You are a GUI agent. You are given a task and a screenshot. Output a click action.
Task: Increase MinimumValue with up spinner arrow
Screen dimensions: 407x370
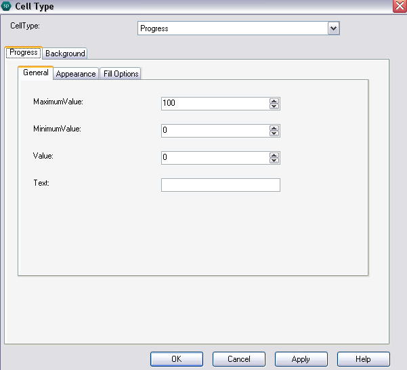point(274,128)
